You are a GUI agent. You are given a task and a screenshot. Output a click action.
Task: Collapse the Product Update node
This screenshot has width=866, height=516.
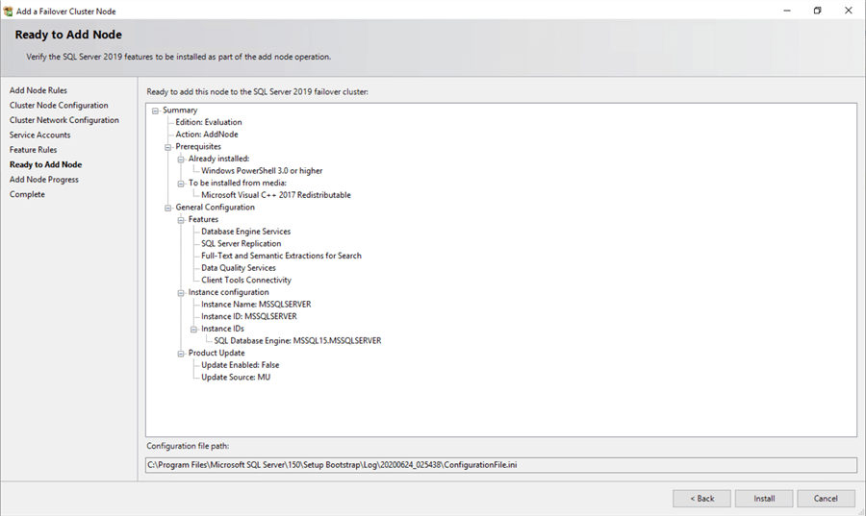click(x=181, y=354)
